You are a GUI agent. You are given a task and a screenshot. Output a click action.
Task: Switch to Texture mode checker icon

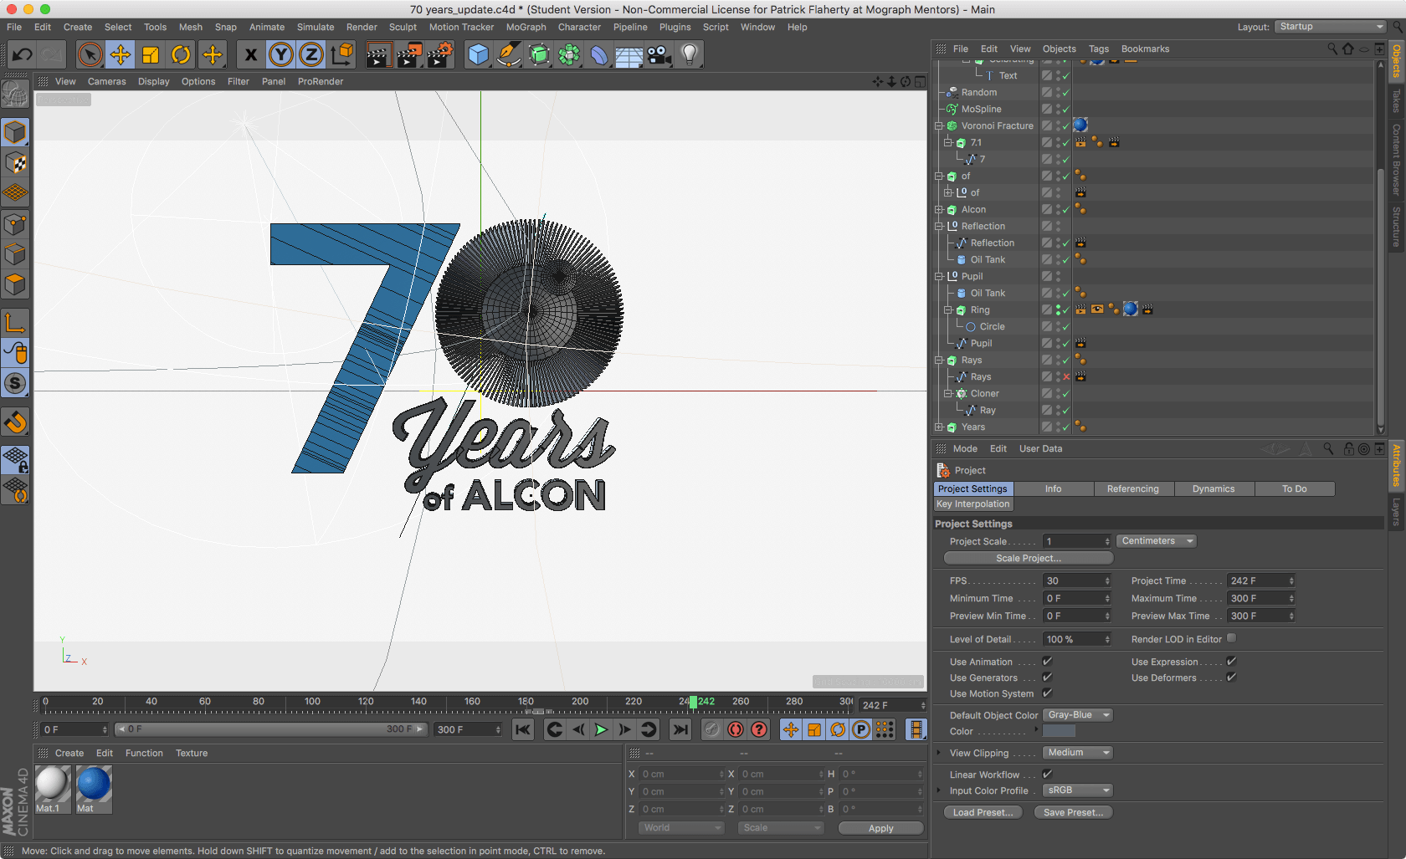[x=15, y=162]
